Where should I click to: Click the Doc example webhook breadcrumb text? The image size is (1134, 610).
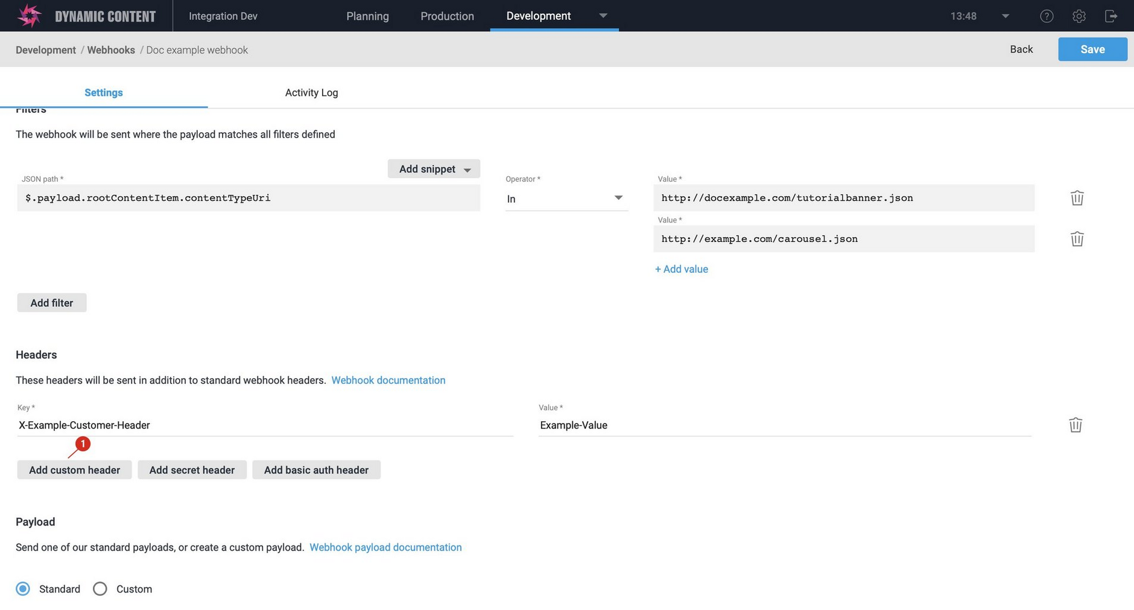click(197, 50)
